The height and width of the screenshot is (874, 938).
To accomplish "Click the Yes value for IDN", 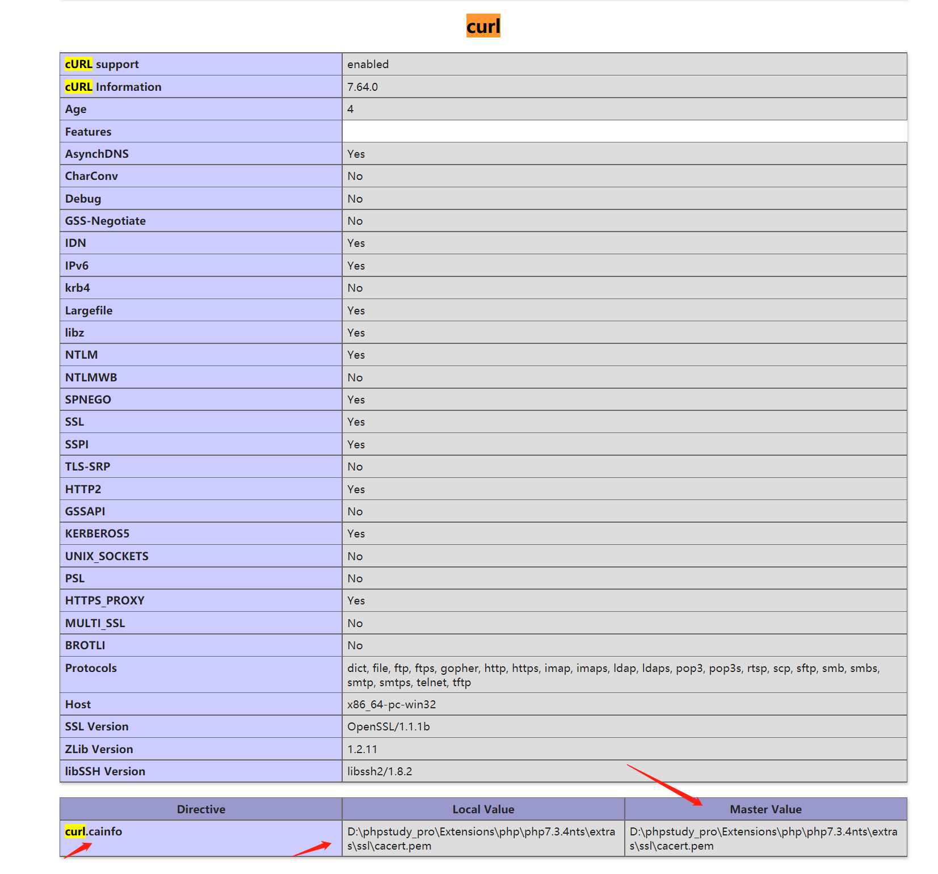I will tap(356, 243).
